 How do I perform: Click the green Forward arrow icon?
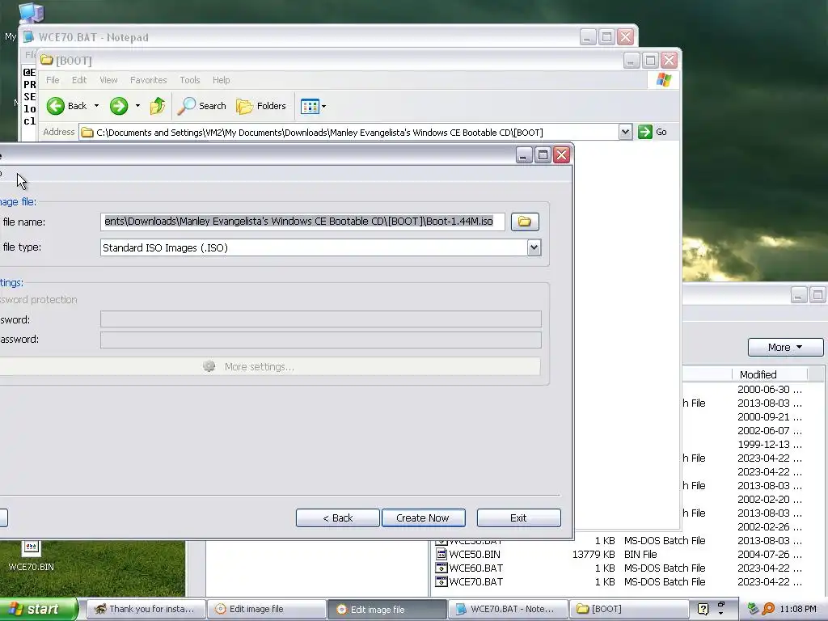pyautogui.click(x=119, y=106)
